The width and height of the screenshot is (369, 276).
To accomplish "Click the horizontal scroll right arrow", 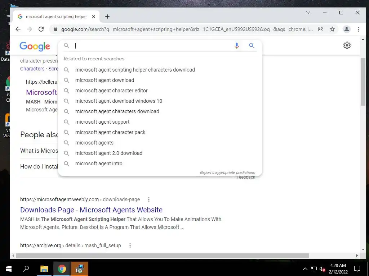I will click(357, 256).
